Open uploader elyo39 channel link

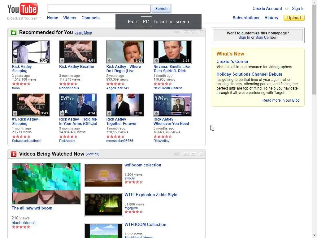129,178
